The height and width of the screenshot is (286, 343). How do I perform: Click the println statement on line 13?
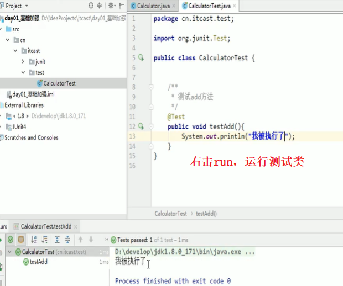coord(238,136)
